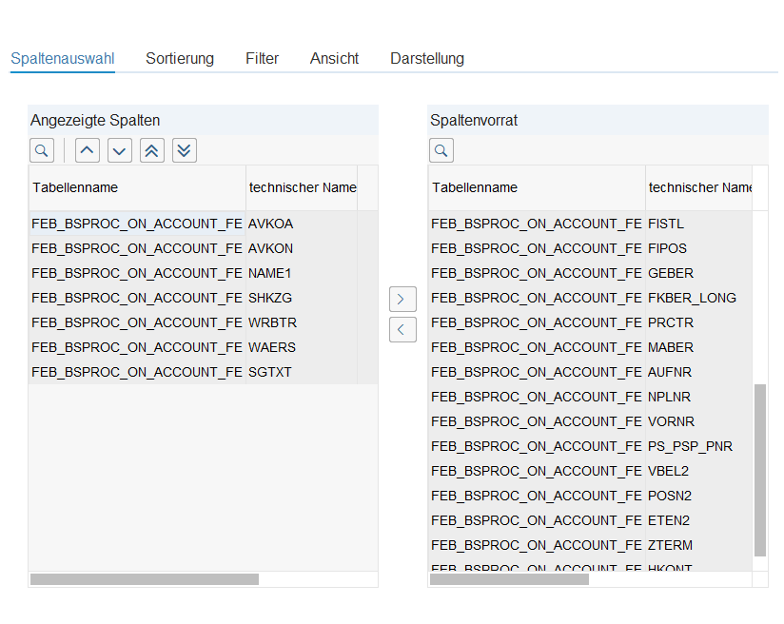This screenshot has height=624, width=784.
Task: Open the Ansicht tab
Action: pyautogui.click(x=334, y=59)
